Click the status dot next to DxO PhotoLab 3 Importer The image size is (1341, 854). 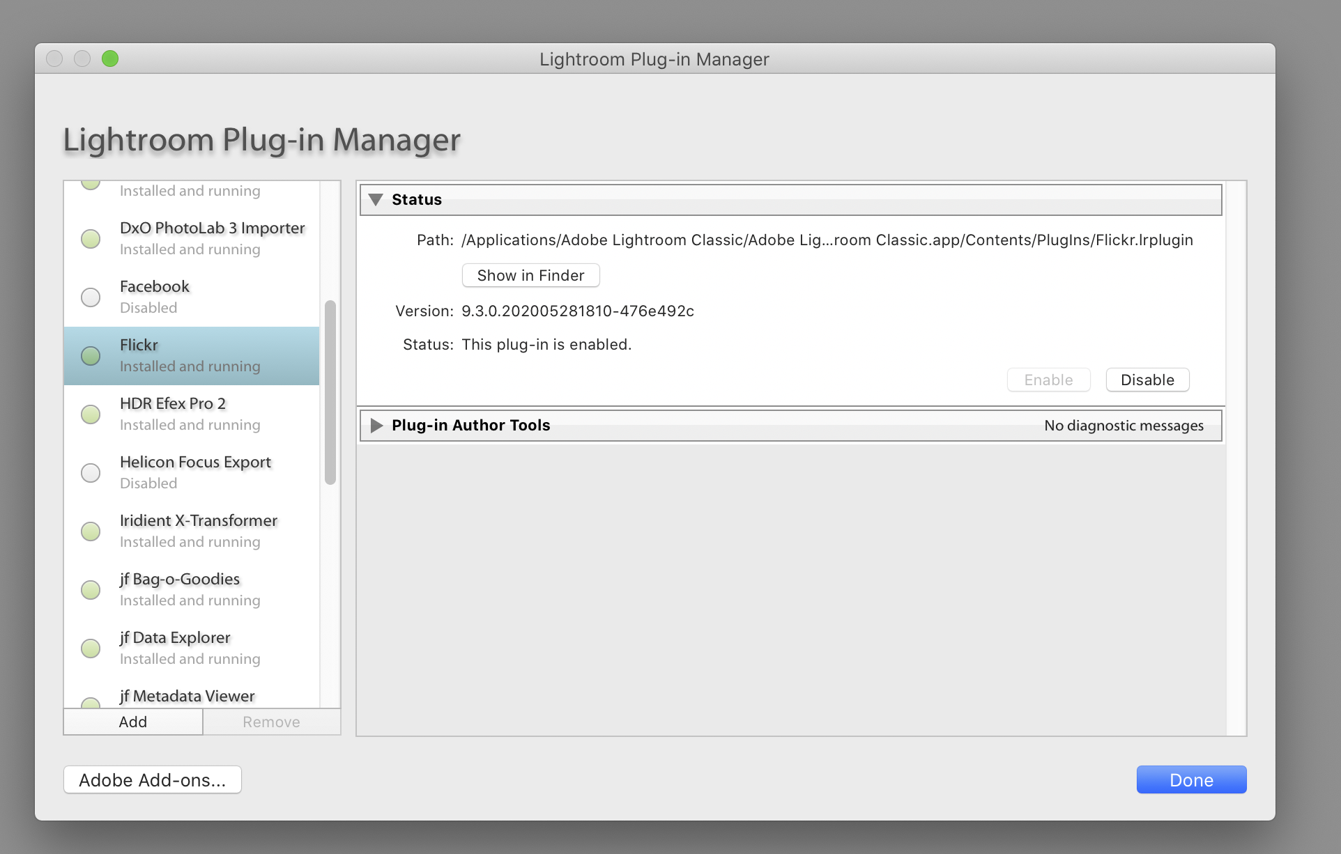(x=91, y=239)
